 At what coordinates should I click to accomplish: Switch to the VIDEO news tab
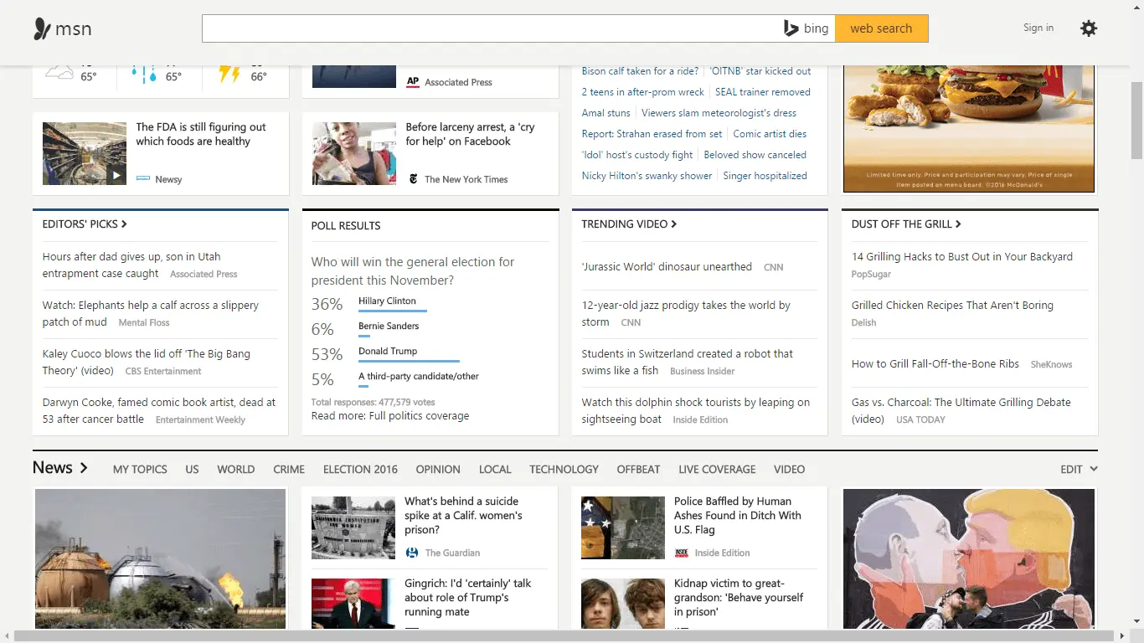[790, 470]
